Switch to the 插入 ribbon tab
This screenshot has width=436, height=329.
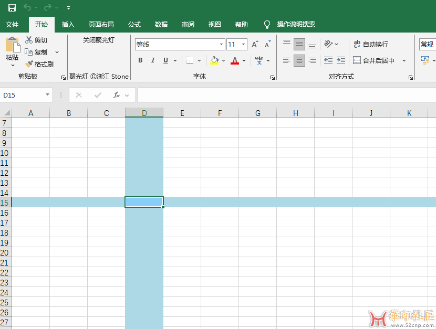pyautogui.click(x=68, y=24)
